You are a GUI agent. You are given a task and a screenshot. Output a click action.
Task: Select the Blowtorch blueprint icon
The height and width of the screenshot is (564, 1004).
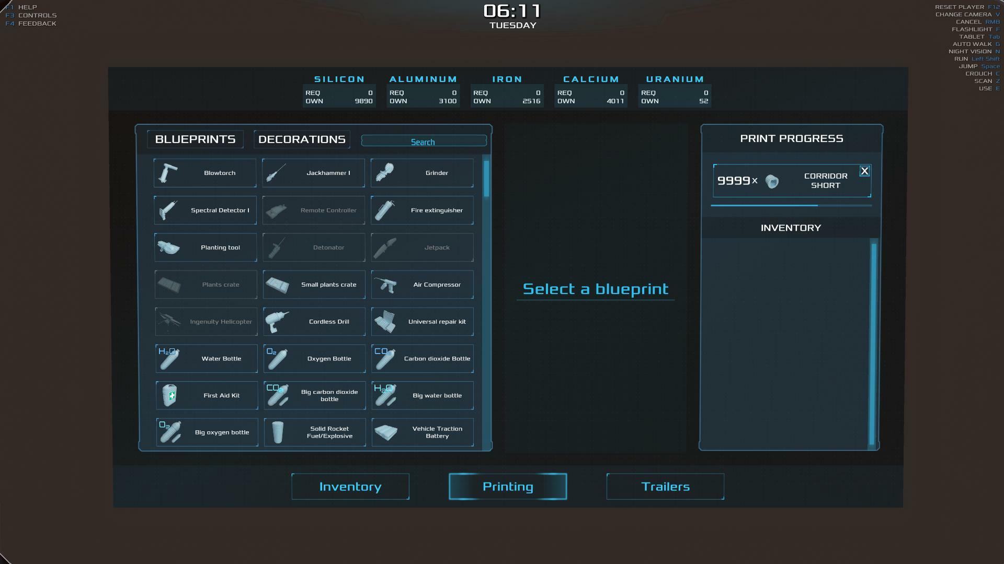[168, 173]
